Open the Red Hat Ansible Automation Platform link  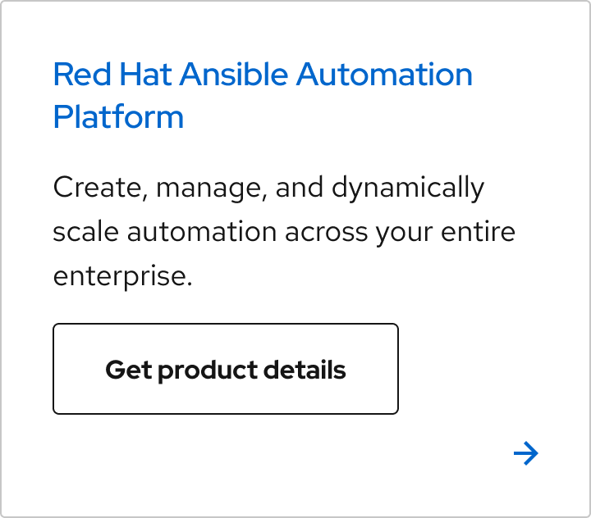click(262, 75)
